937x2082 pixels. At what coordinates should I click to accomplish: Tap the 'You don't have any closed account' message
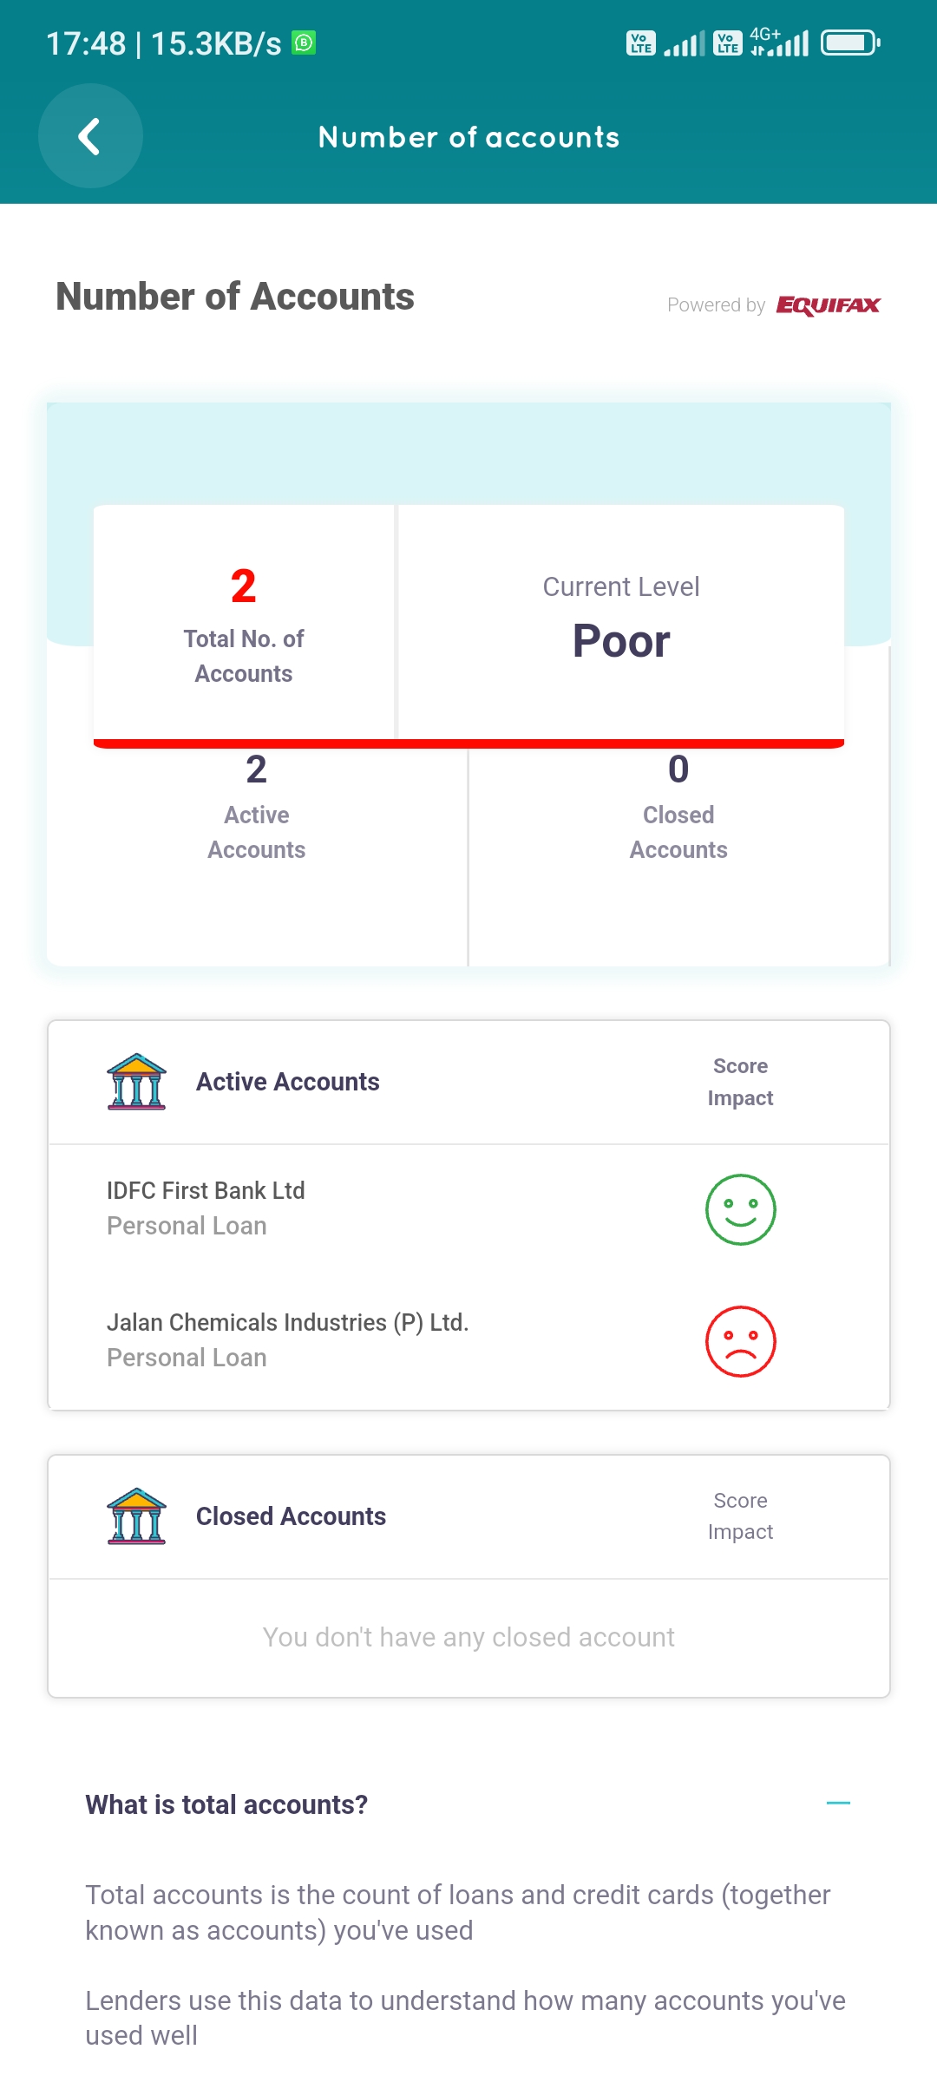pos(468,1637)
